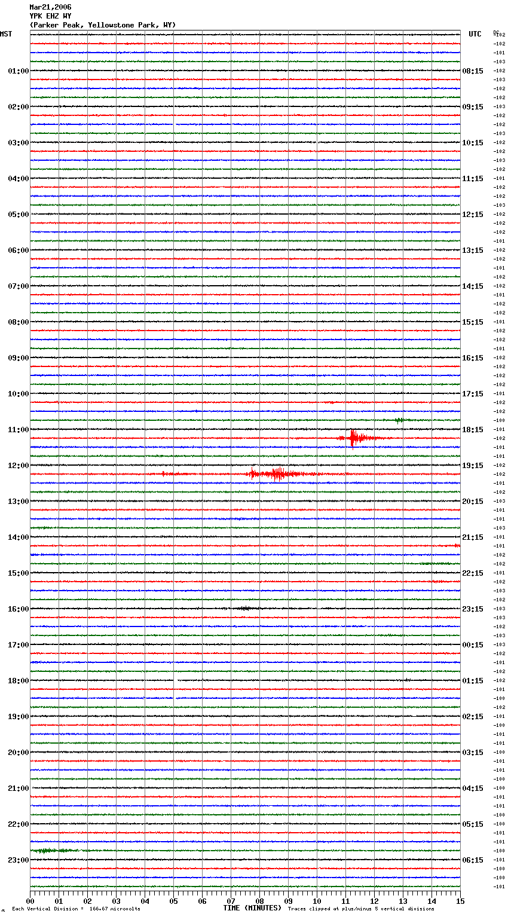The width and height of the screenshot is (508, 917).
Task: Click minute tick label 08 on bottom axis
Action: pyautogui.click(x=259, y=901)
